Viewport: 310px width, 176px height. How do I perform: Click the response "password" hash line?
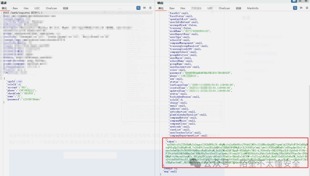(x=200, y=73)
